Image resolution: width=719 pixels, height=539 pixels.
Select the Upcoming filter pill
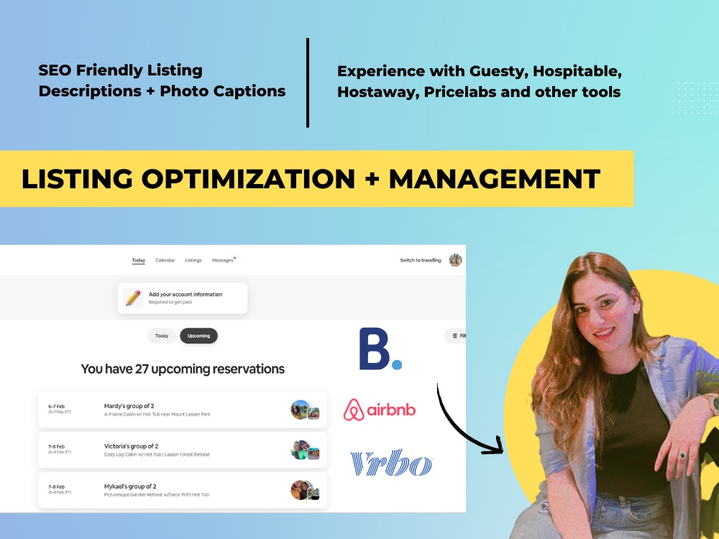click(198, 336)
